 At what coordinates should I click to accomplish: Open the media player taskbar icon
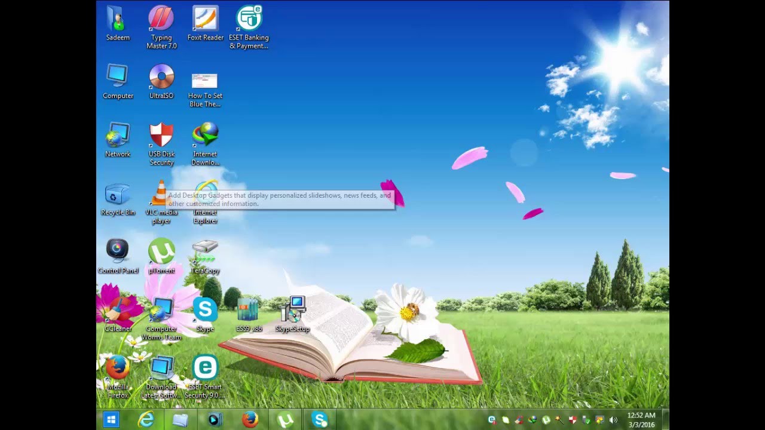(215, 420)
